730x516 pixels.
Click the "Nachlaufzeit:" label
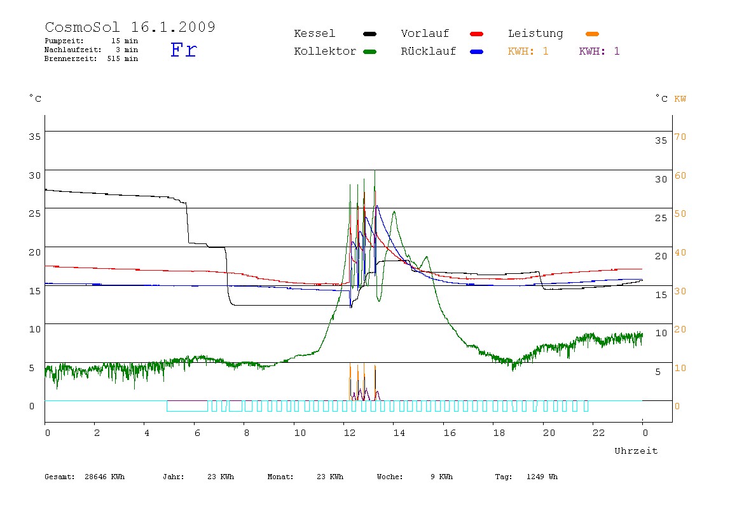pos(72,50)
